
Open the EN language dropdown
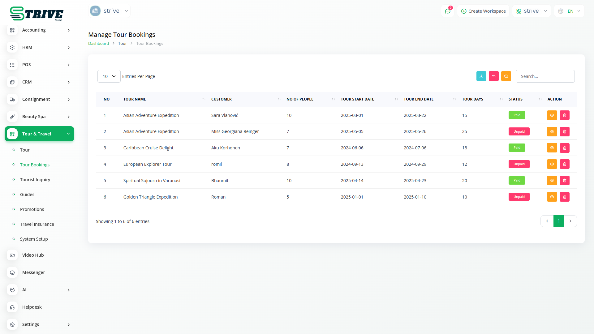tap(569, 11)
